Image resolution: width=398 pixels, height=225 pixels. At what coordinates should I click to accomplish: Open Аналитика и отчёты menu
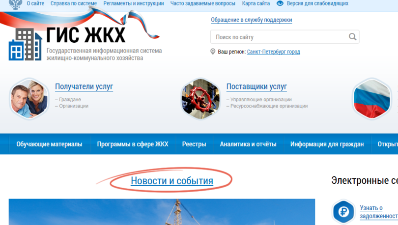tap(248, 144)
